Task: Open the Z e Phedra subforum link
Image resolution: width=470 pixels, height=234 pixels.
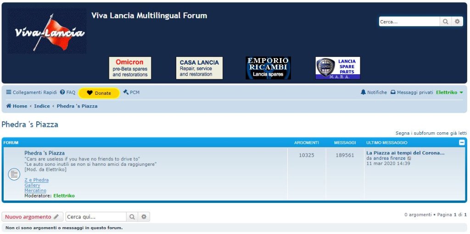Action: coord(36,180)
